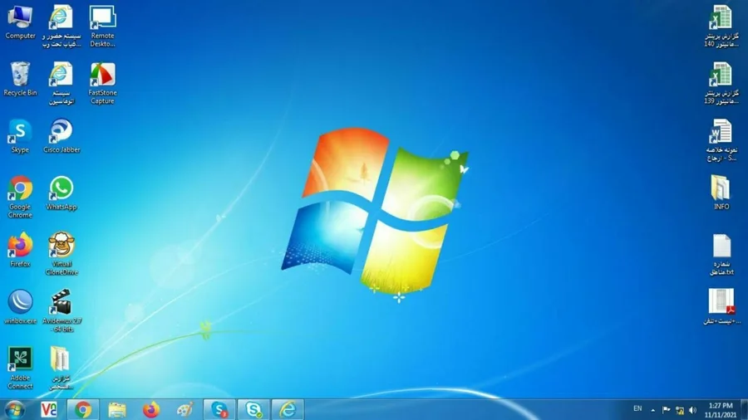The image size is (748, 420).
Task: Select the folder icon beside Adobe Connect
Action: (61, 368)
